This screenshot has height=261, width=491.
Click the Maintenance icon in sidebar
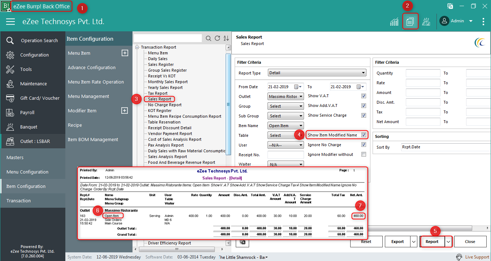pyautogui.click(x=10, y=84)
